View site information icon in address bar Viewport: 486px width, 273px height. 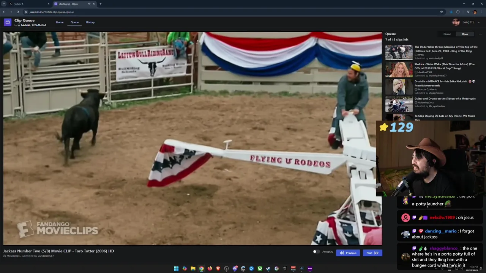coord(26,12)
